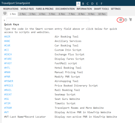The width and height of the screenshot is (135, 123).
Task: Focus the Smart screen entry field
Action: (48, 20)
